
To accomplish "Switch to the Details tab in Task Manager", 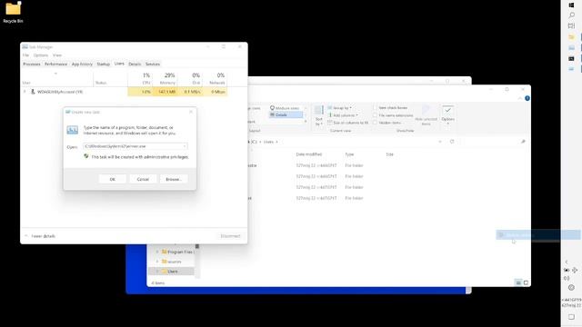I will click(x=135, y=64).
